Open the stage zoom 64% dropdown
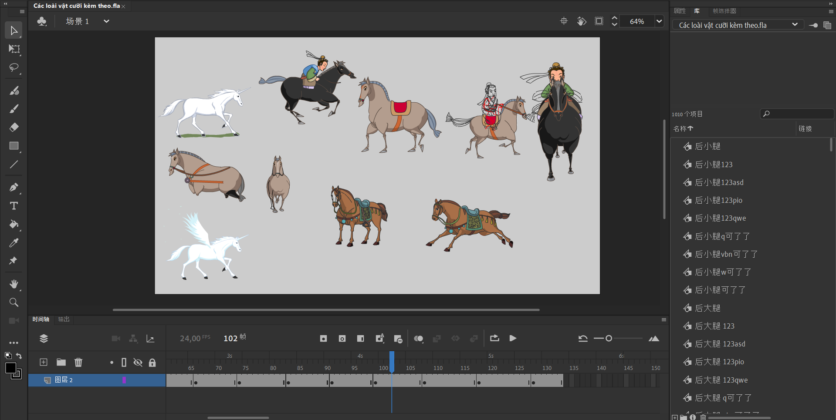The image size is (836, 420). 659,21
